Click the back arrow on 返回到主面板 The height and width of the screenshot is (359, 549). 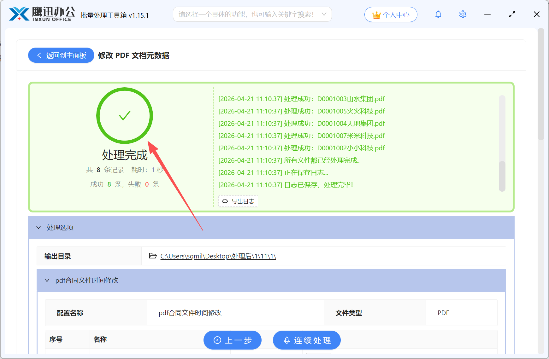click(x=39, y=55)
